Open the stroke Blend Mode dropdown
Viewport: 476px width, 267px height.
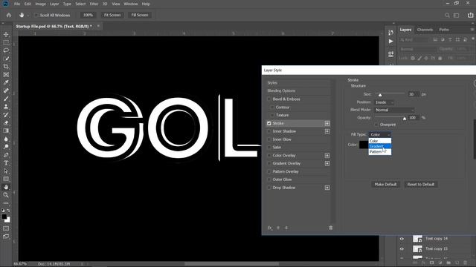tap(394, 110)
